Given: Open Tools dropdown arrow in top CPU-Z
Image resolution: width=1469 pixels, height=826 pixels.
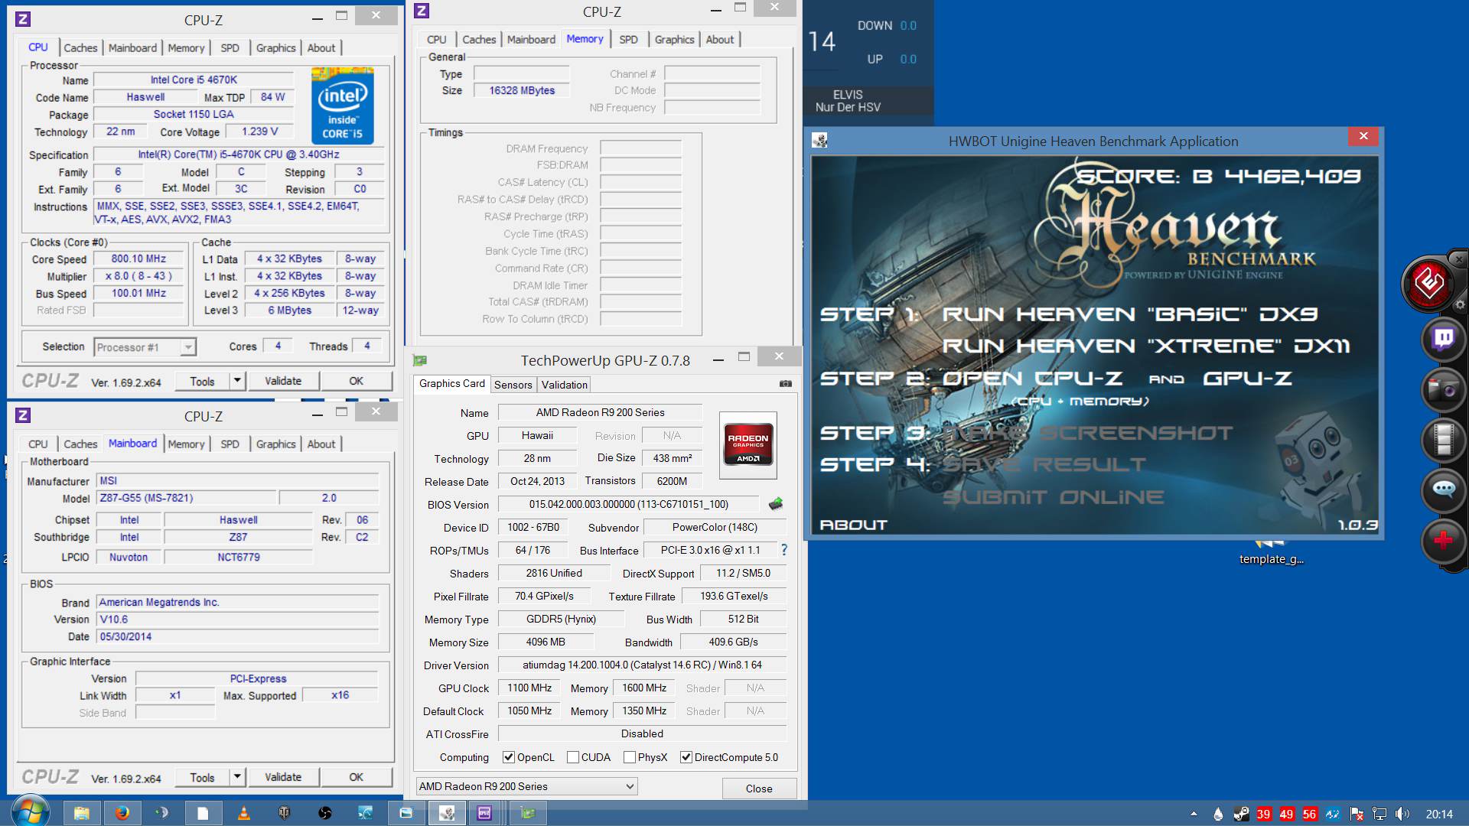Looking at the screenshot, I should 237,380.
